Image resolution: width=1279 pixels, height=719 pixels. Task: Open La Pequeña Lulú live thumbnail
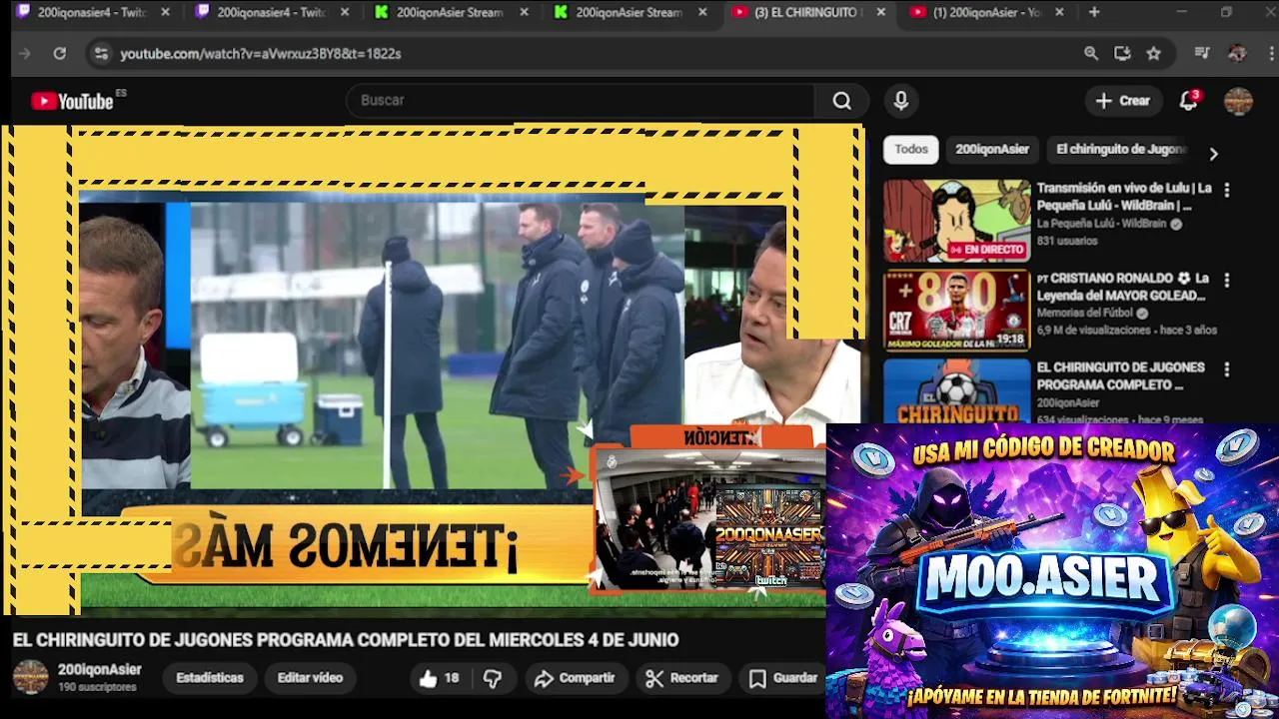[x=956, y=221]
